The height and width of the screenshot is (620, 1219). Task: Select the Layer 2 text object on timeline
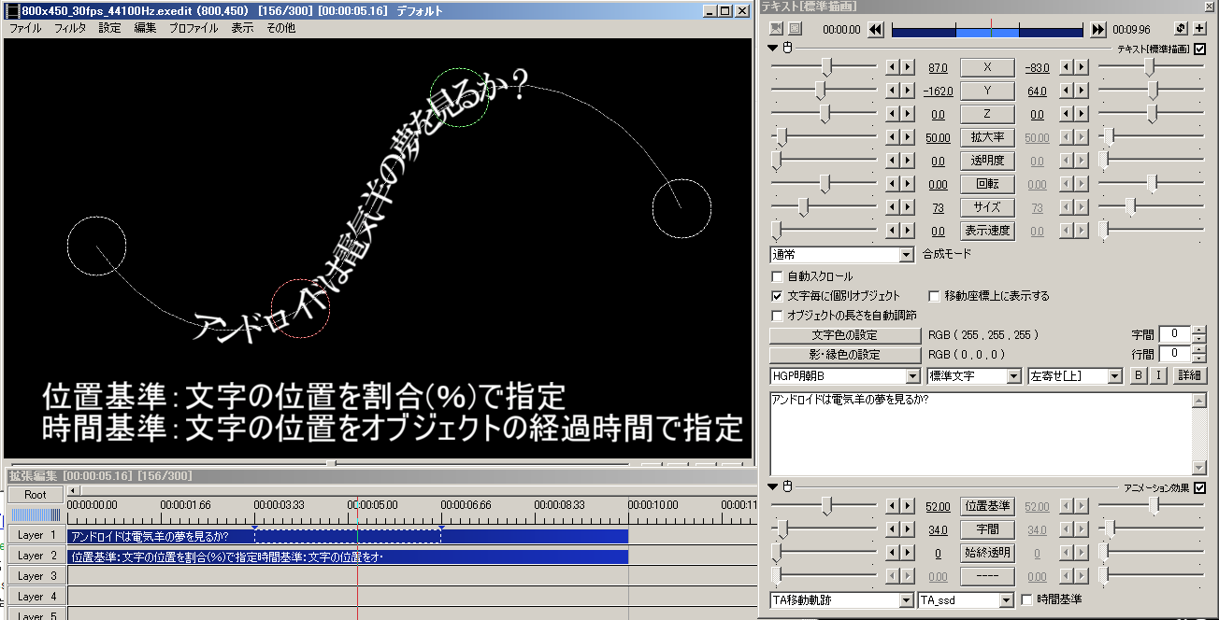click(348, 557)
